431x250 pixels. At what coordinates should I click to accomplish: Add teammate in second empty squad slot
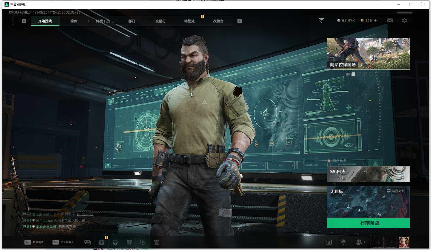pyautogui.click(x=391, y=242)
